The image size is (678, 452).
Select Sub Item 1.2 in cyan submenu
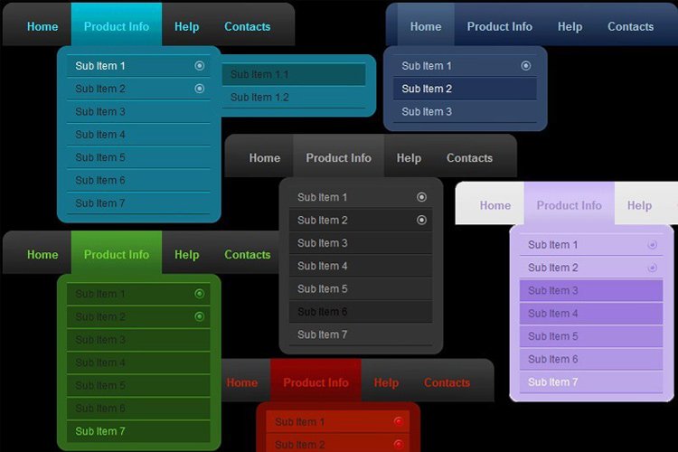tap(259, 98)
